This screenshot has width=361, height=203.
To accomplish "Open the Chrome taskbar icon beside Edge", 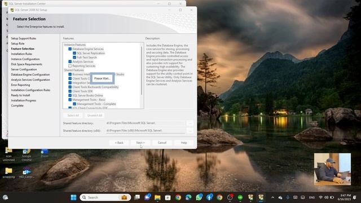I will [x=178, y=197].
